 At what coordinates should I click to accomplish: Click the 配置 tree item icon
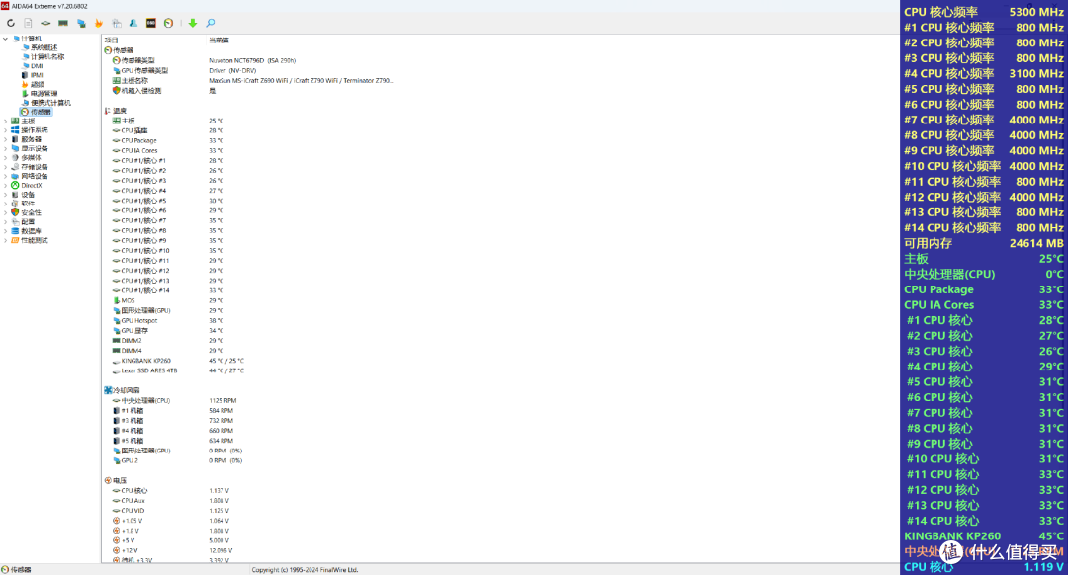tap(15, 222)
